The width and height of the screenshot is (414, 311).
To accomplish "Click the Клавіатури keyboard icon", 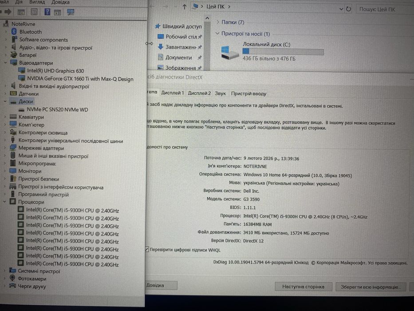I will click(13, 116).
